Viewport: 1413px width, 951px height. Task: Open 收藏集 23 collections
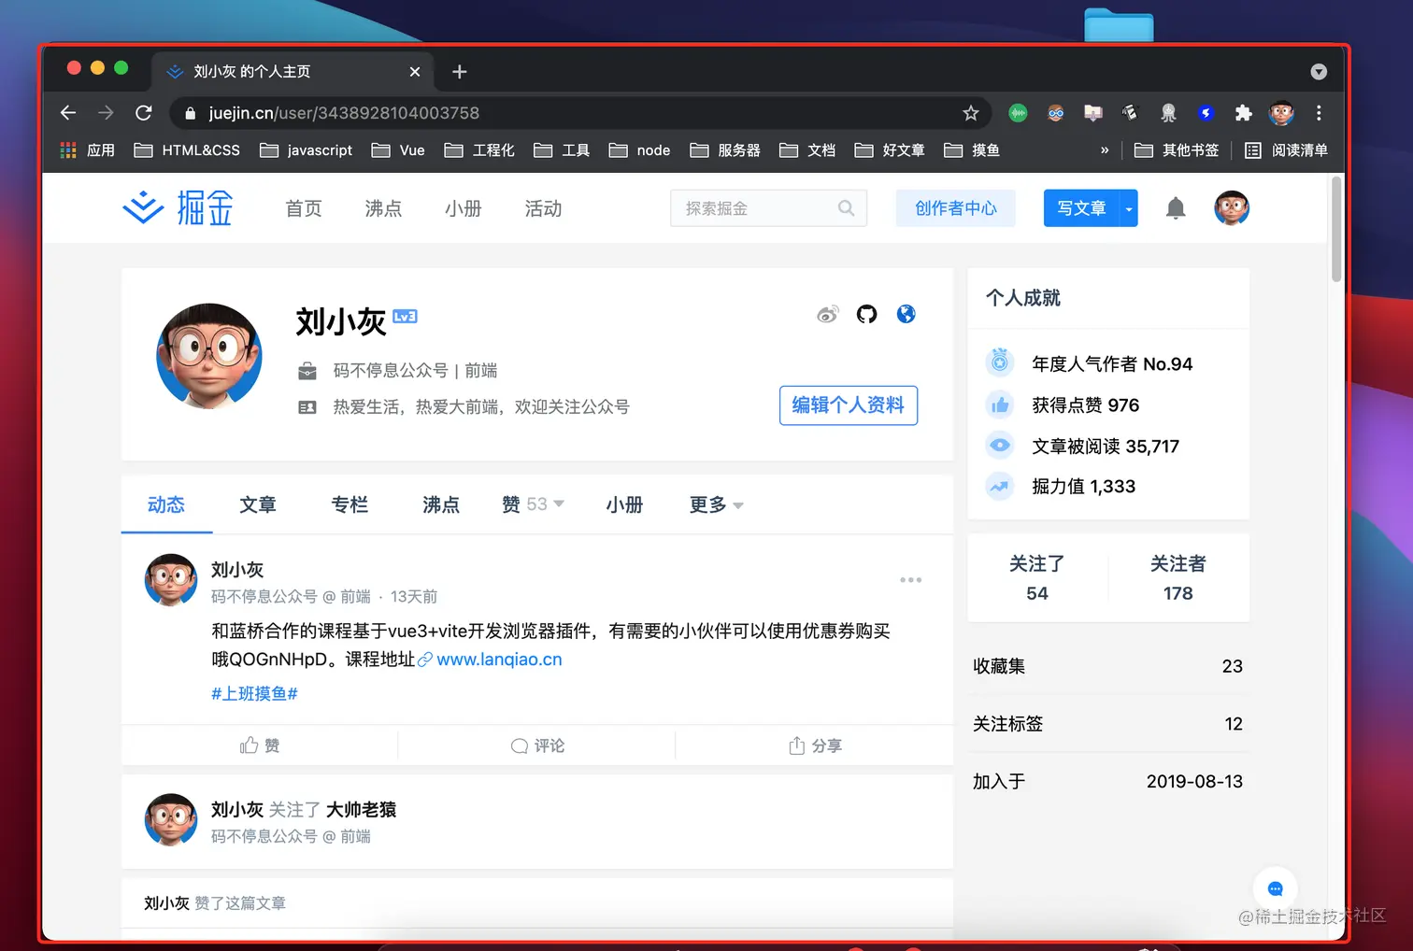tap(1108, 666)
